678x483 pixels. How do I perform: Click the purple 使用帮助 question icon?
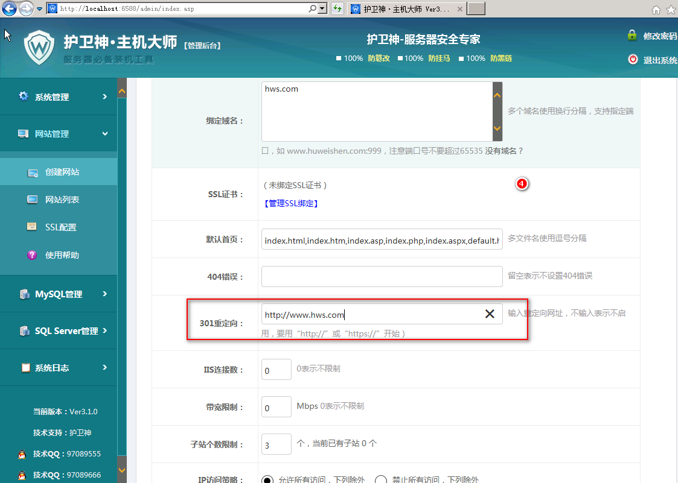pos(33,255)
